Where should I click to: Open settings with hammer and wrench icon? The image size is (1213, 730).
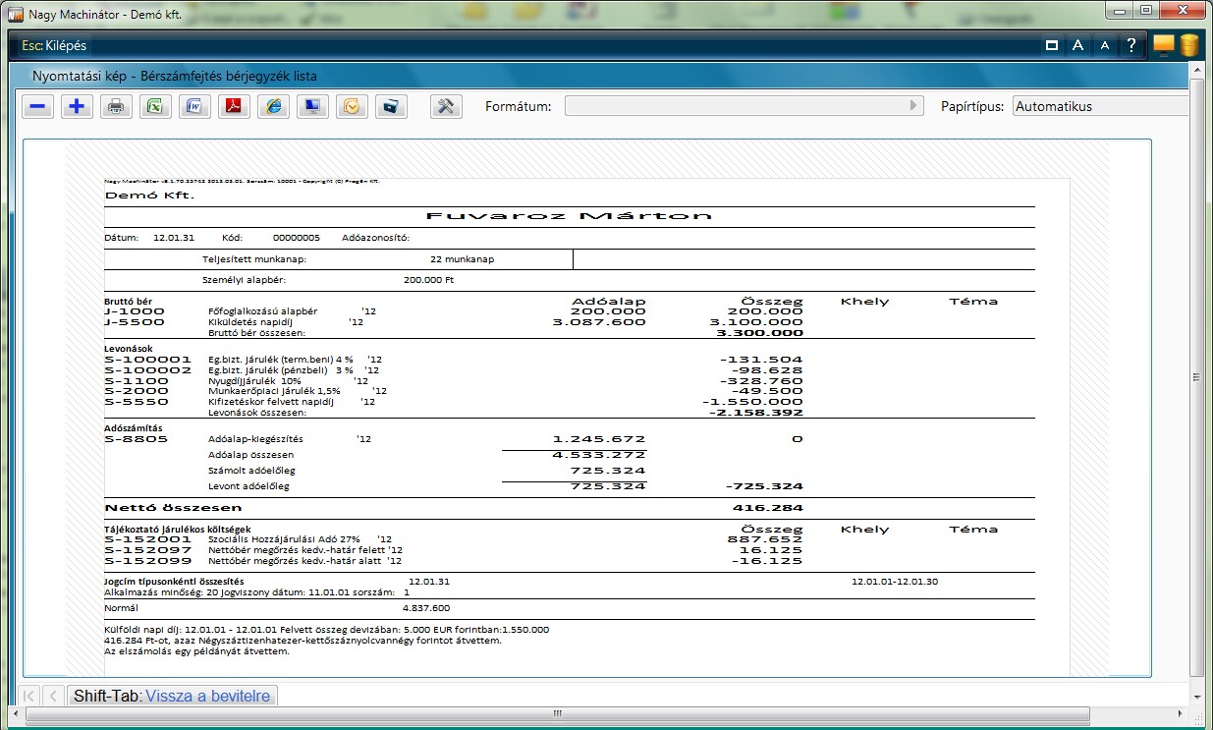click(x=446, y=107)
